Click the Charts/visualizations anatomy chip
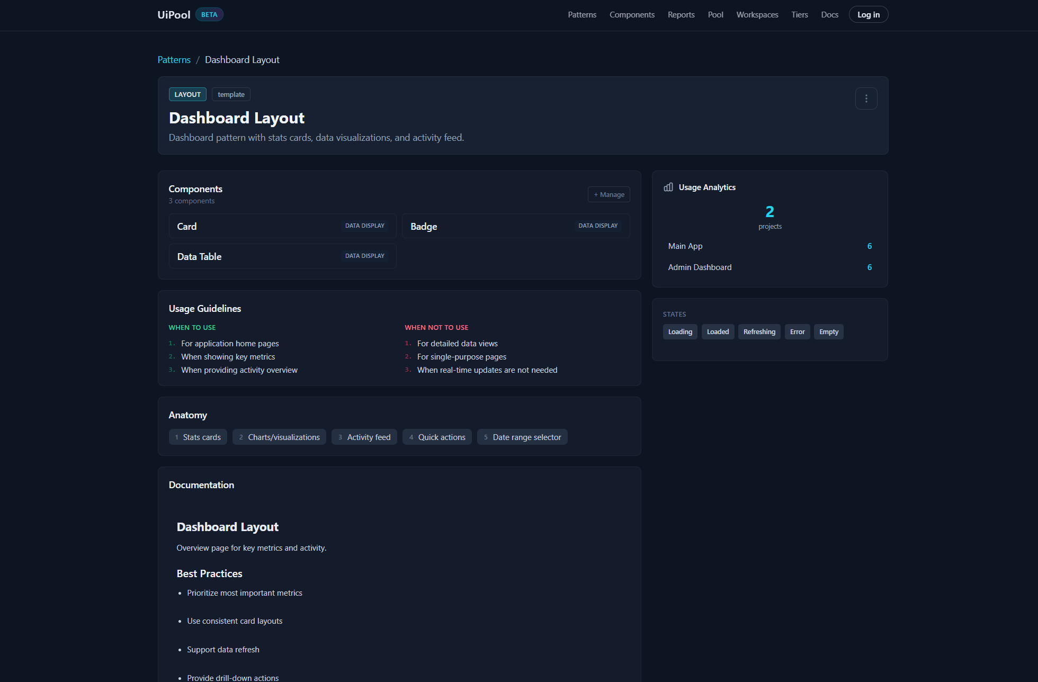1038x682 pixels. [279, 437]
